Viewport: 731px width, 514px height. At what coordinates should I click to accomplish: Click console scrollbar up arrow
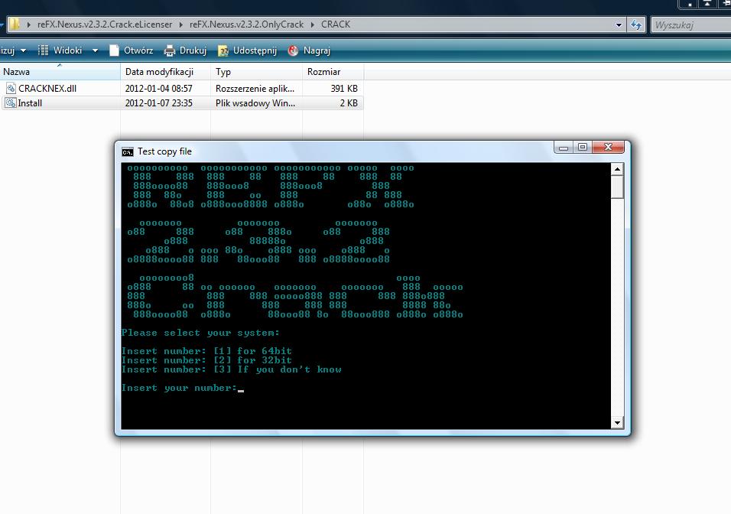(x=617, y=169)
